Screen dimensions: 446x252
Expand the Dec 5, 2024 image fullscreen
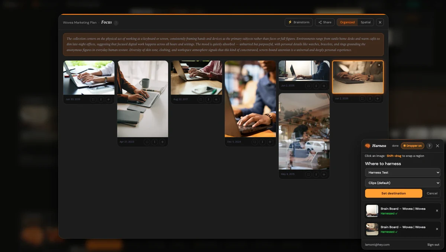tap(255, 142)
